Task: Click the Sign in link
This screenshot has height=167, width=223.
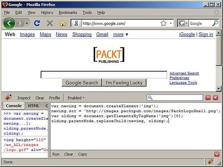Action: 206,34
